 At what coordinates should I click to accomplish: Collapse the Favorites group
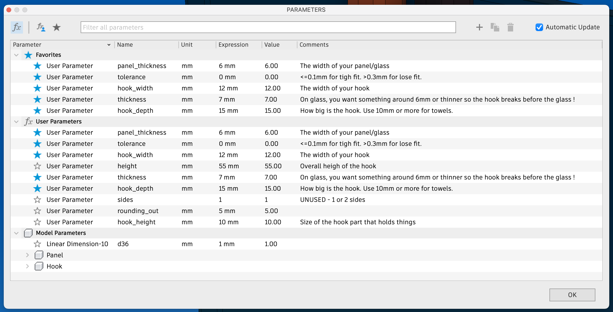(16, 55)
